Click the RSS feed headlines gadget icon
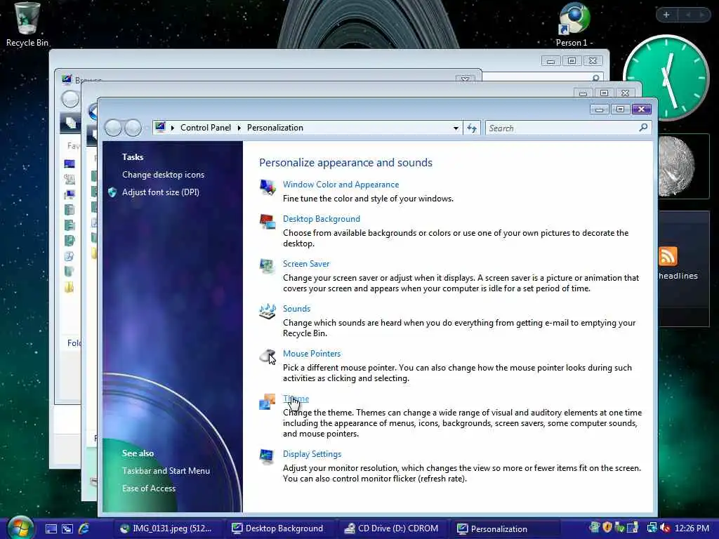 tap(668, 256)
